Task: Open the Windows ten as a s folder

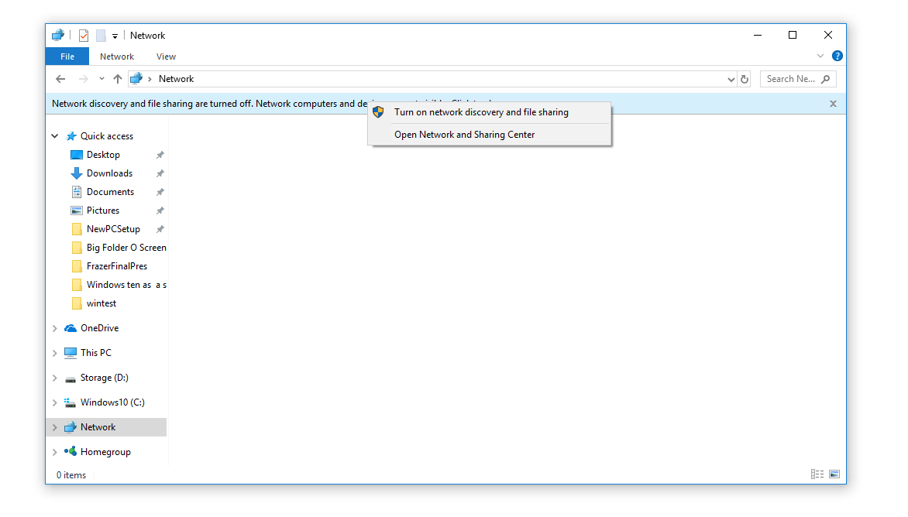Action: click(x=126, y=284)
